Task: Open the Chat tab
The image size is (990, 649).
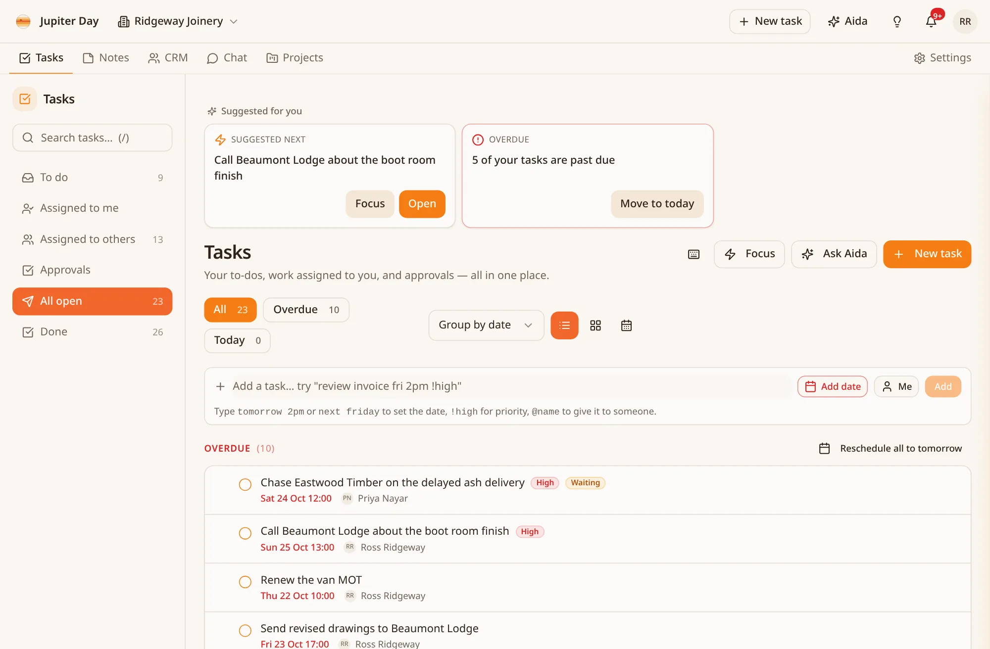Action: [227, 58]
